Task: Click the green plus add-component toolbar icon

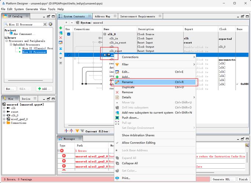Action: (x=61, y=28)
